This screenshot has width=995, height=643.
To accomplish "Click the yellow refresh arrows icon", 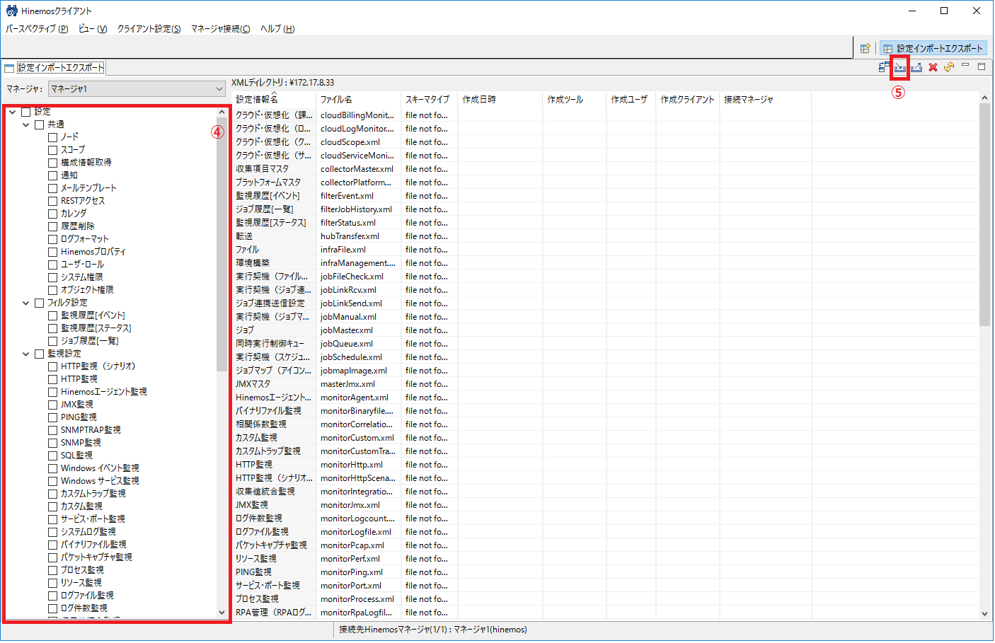I will click(949, 66).
